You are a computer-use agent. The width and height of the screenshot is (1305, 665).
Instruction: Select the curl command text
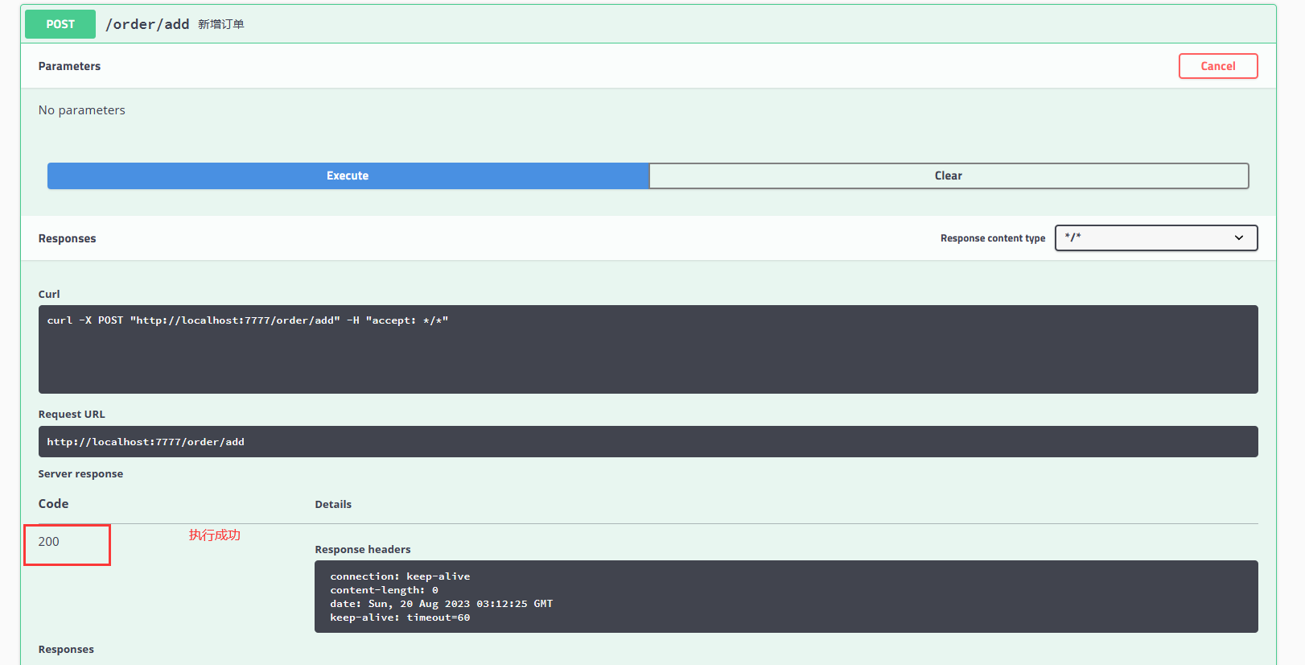pos(247,320)
